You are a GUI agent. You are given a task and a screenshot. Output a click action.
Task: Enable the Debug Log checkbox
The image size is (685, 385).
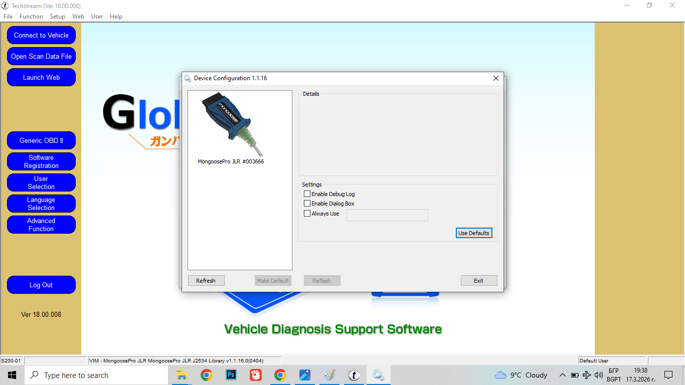[307, 194]
